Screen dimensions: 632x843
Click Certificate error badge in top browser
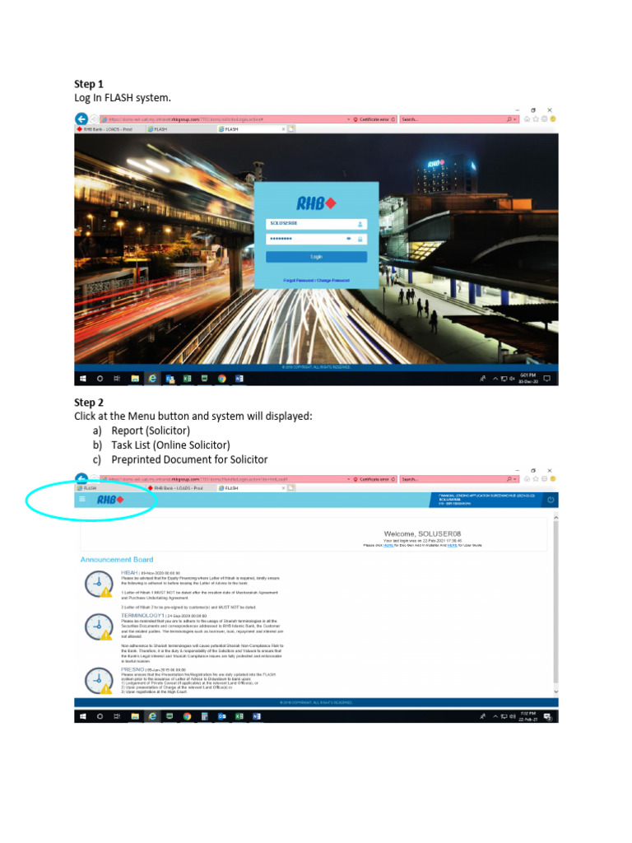[x=374, y=119]
